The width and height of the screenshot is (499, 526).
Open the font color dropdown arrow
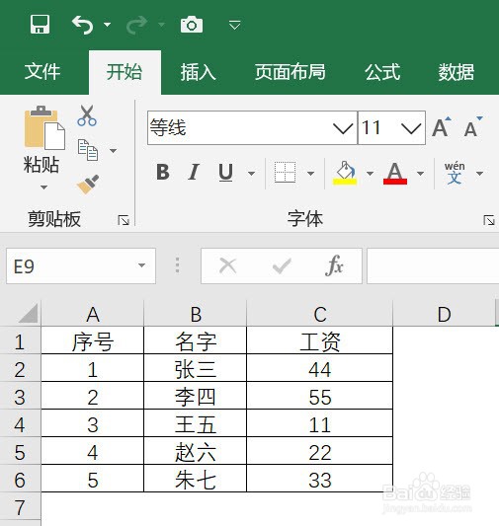coord(420,174)
